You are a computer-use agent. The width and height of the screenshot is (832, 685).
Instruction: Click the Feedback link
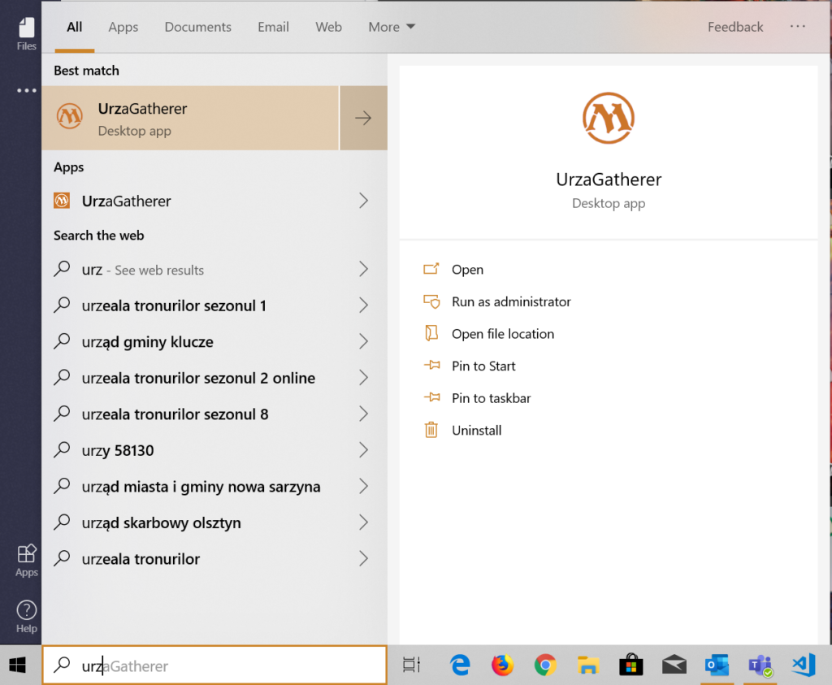click(734, 27)
